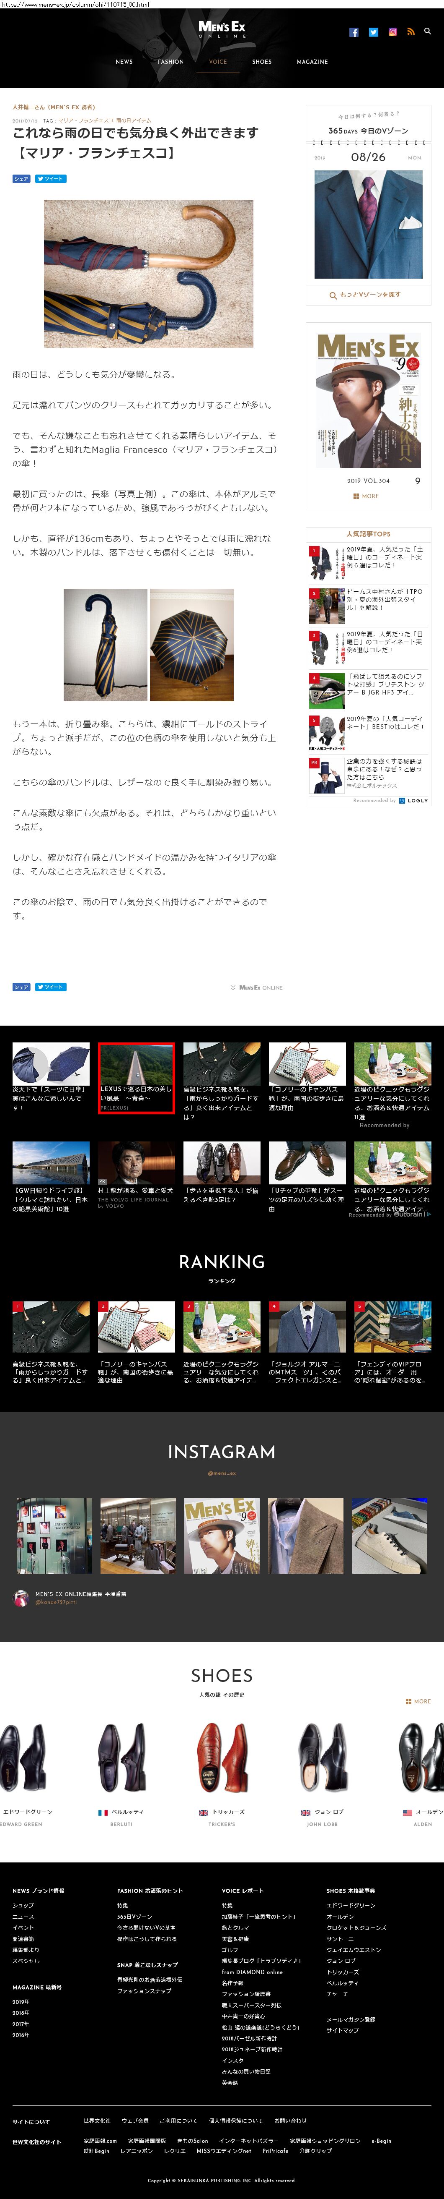Open the Uチップの革靴 recommended card
Viewport: 444px width, 2199px height.
point(307,1177)
